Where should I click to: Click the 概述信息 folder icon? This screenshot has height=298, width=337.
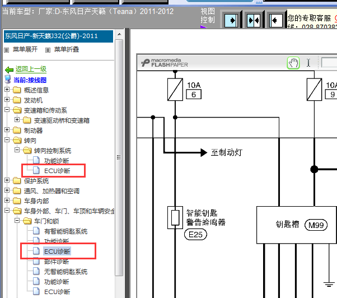17,90
